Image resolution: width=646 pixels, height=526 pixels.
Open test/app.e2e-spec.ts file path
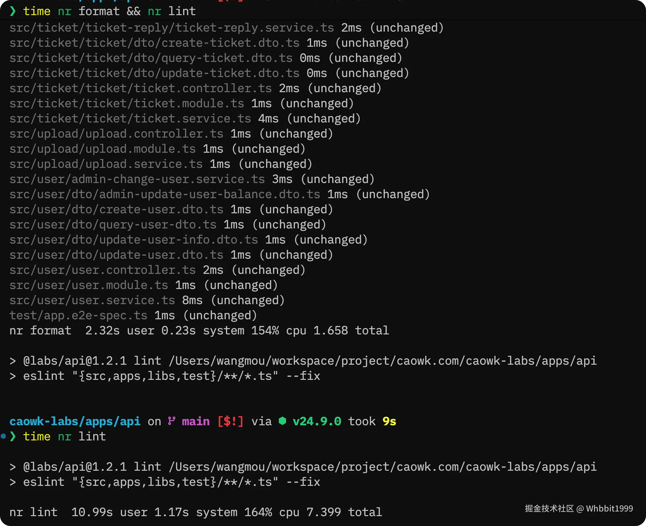pyautogui.click(x=78, y=315)
